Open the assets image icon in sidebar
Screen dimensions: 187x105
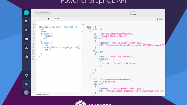tap(26, 39)
